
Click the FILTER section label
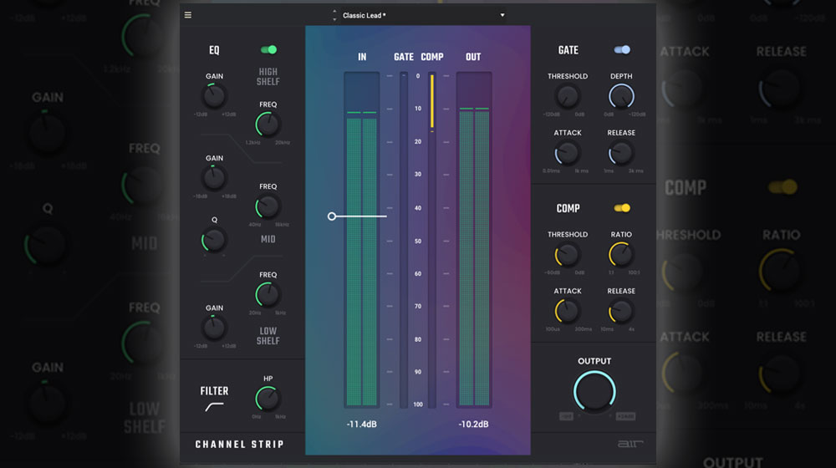coord(214,391)
